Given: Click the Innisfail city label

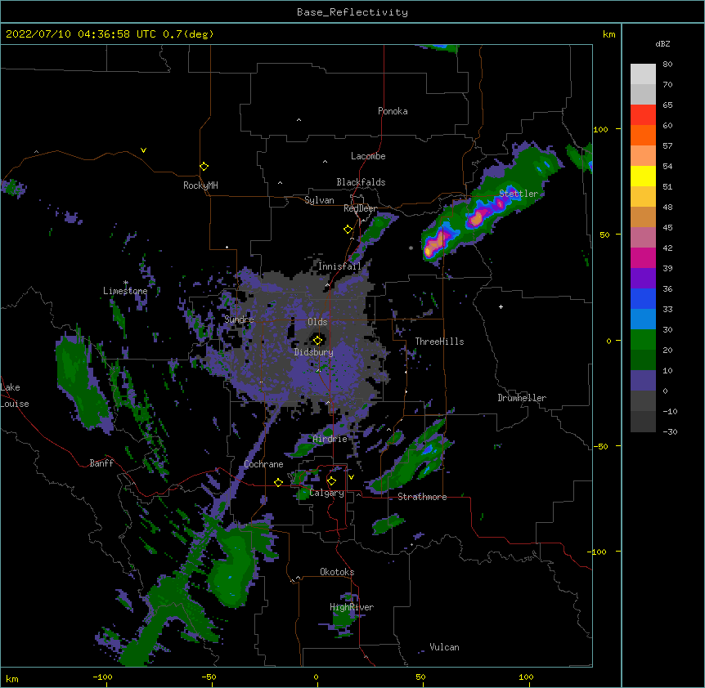Looking at the screenshot, I should click(x=339, y=266).
